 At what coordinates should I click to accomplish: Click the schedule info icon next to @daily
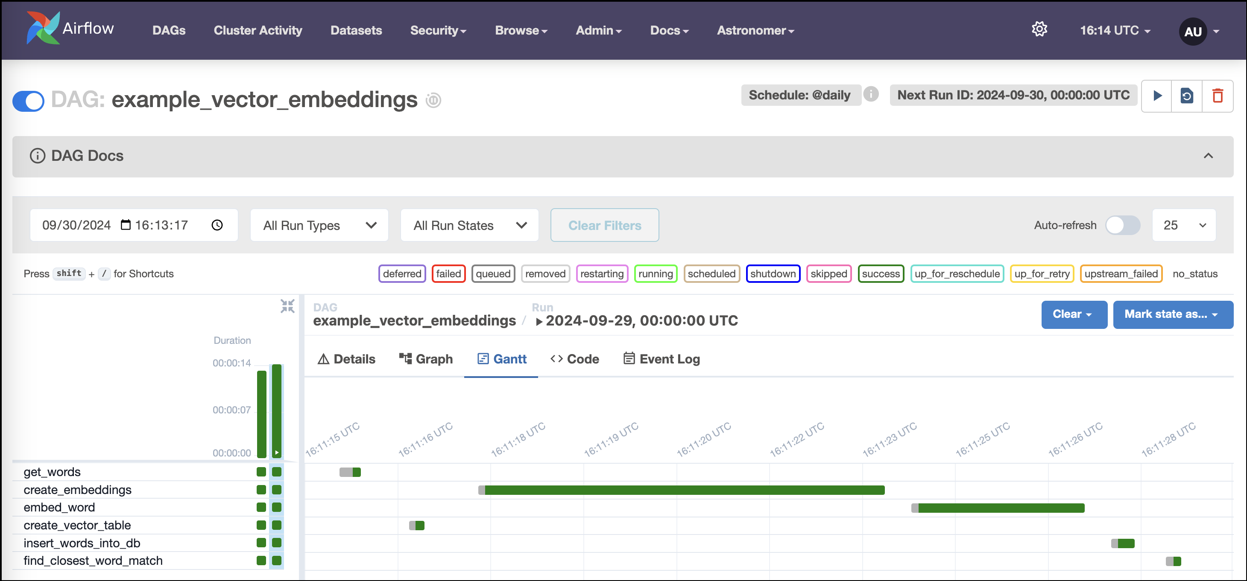871,95
